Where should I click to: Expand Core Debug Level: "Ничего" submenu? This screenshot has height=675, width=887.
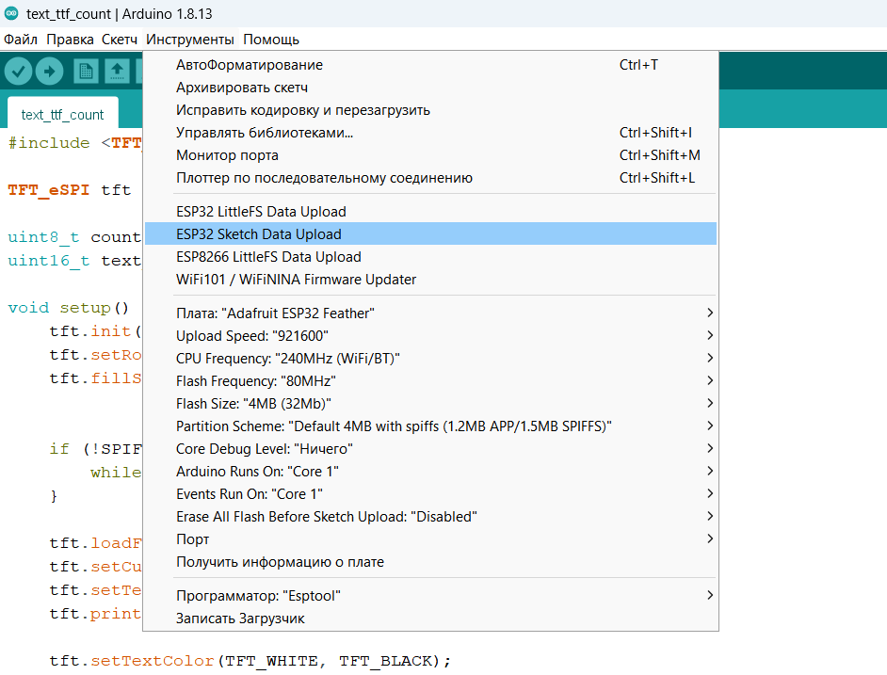coord(430,449)
